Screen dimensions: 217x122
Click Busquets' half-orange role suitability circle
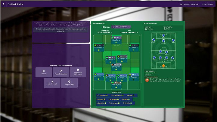coord(113,65)
